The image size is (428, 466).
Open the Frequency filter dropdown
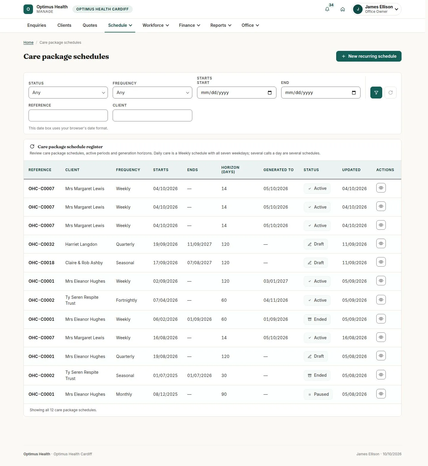pos(152,93)
